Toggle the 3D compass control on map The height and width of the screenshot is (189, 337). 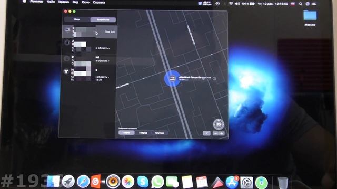tap(219, 124)
